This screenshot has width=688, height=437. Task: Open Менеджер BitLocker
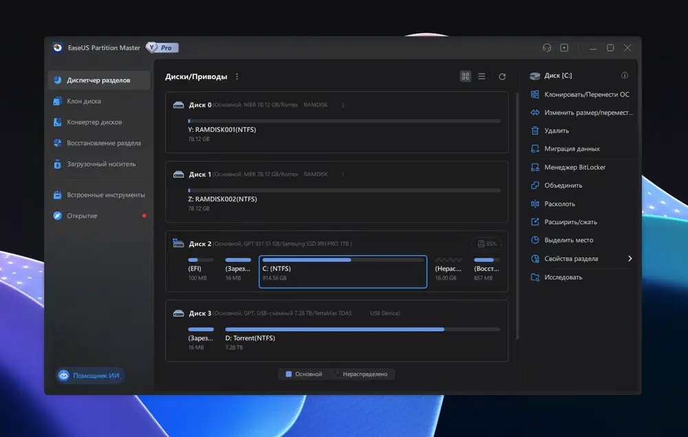click(x=574, y=167)
